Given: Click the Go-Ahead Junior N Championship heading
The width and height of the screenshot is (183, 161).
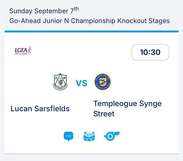Looking at the screenshot, I should [89, 21].
